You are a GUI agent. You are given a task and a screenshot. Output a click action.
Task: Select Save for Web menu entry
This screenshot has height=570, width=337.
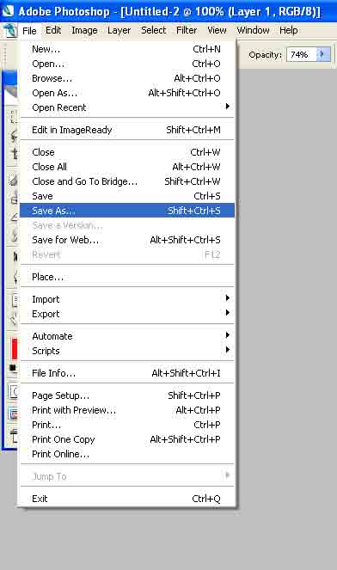point(127,240)
